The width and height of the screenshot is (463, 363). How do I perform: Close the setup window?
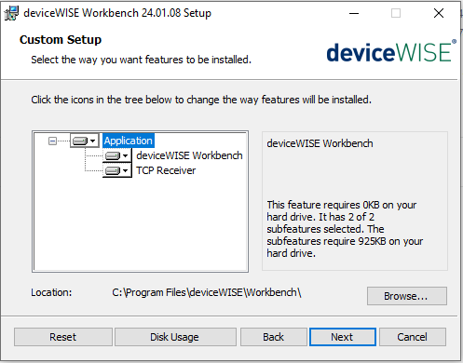[x=439, y=13]
